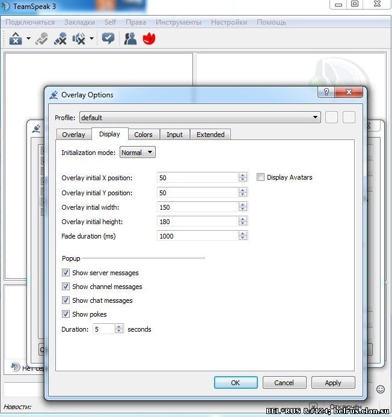Open dropdown arrow beside disconnect icon
The image size is (392, 417).
pos(28,38)
